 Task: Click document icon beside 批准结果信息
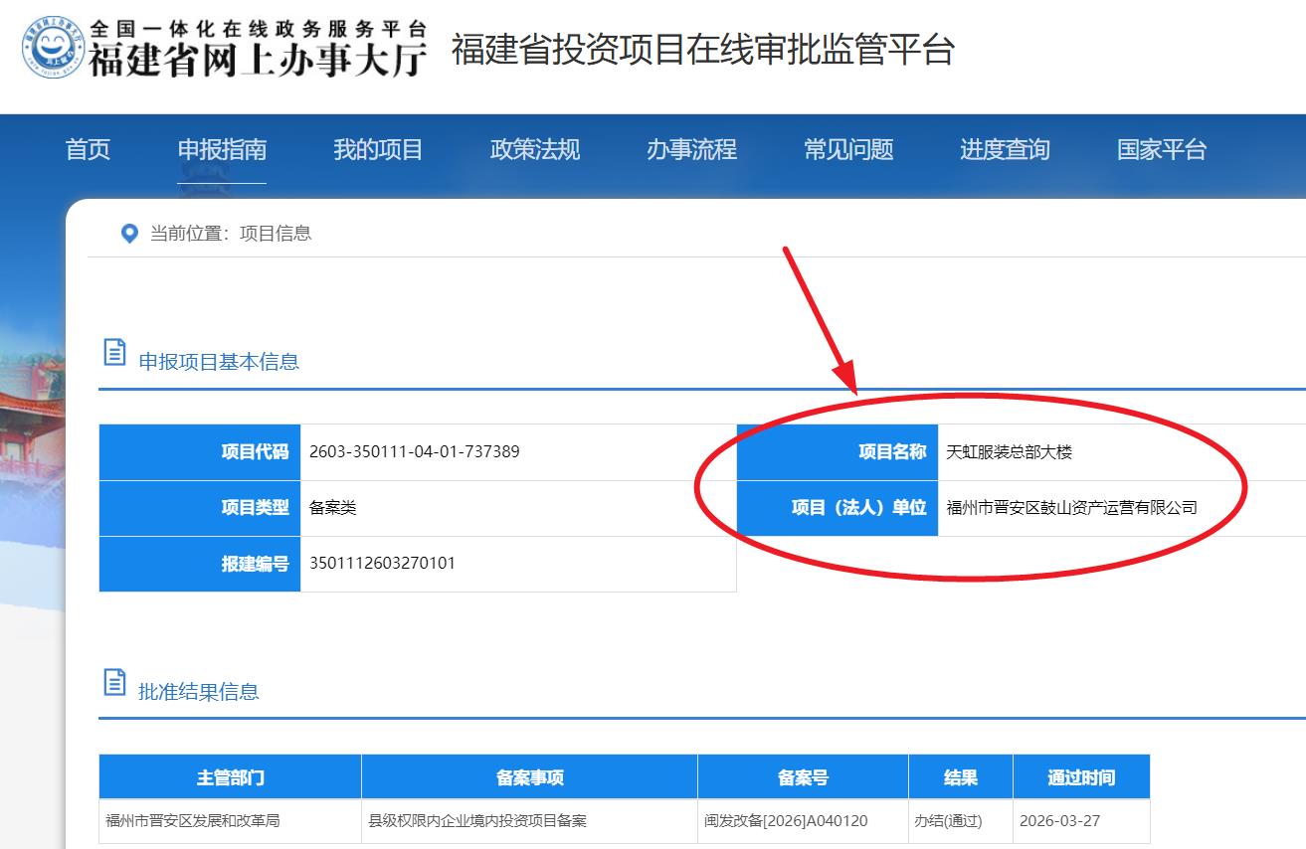pyautogui.click(x=115, y=683)
